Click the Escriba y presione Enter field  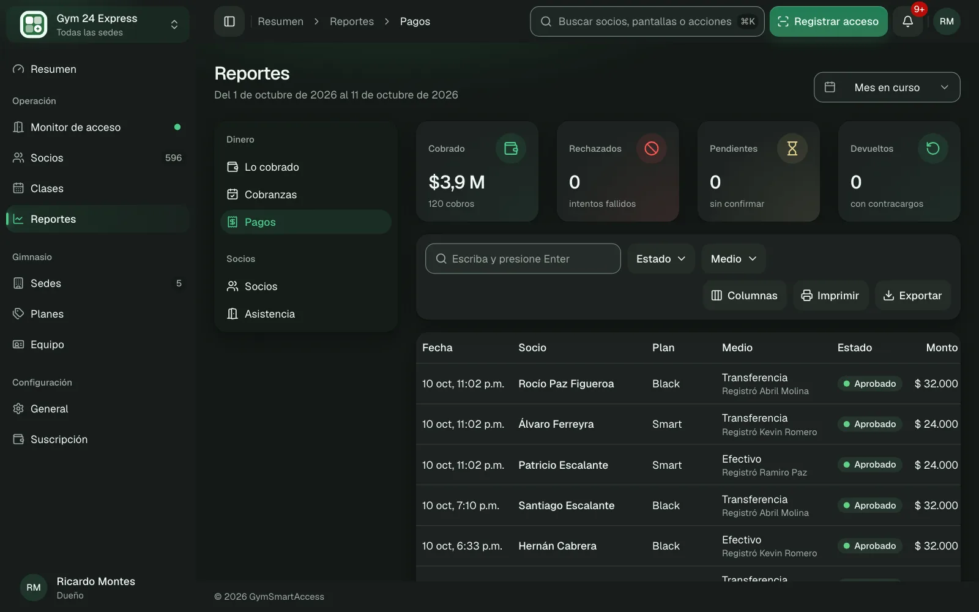(523, 259)
